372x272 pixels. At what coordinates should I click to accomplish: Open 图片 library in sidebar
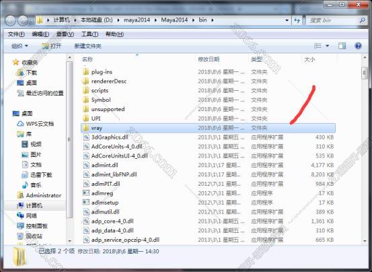36,154
